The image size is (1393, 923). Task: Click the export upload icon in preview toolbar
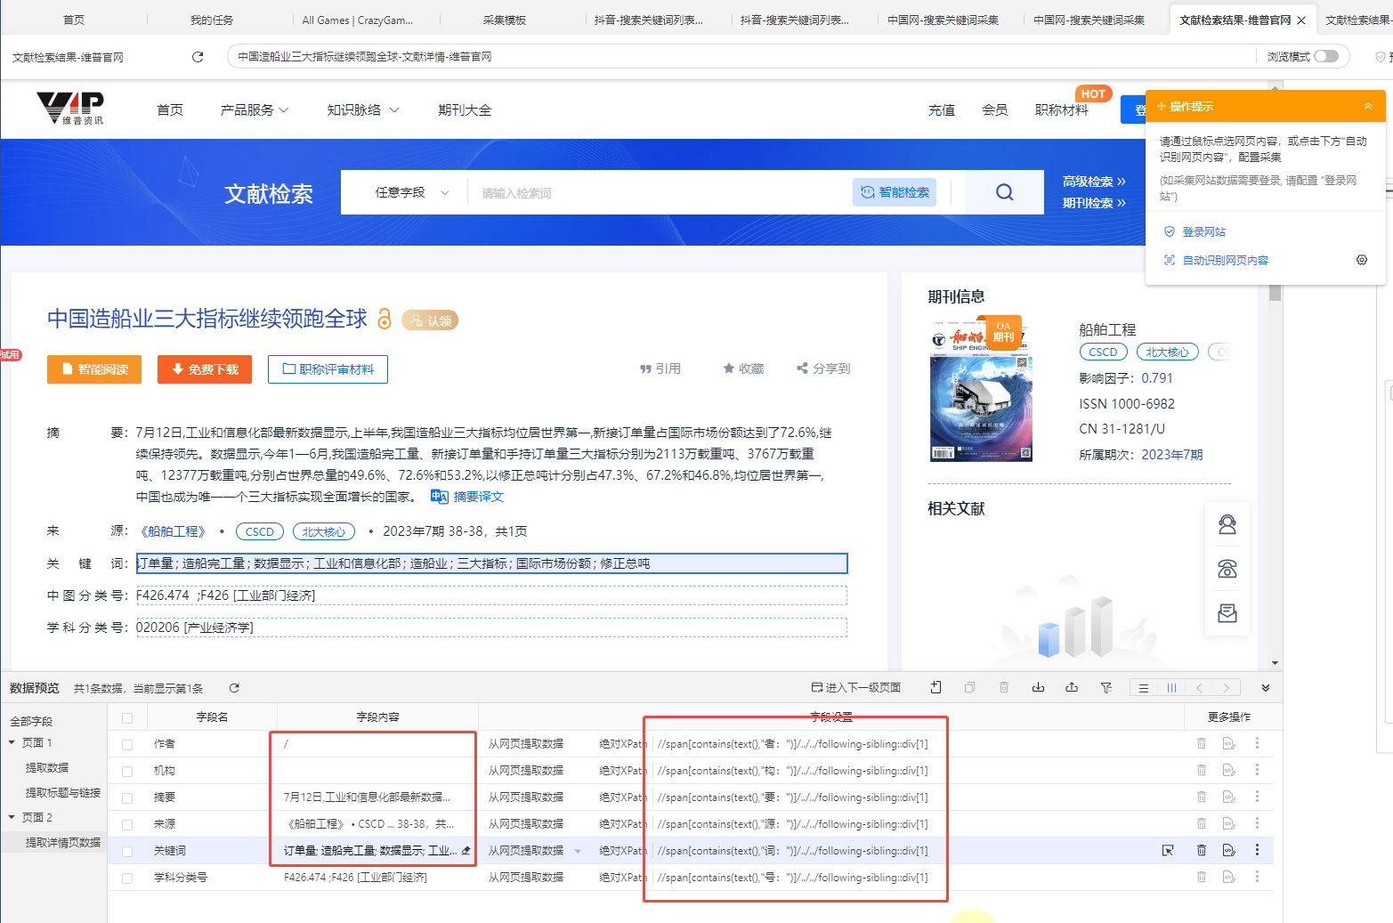point(1072,687)
